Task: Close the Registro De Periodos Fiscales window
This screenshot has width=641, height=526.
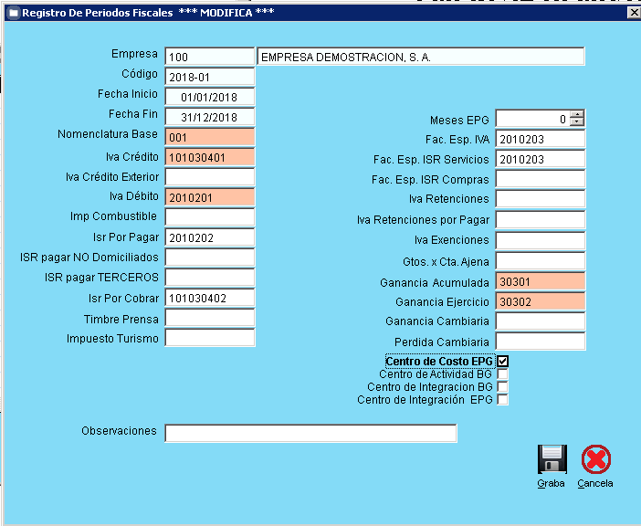Action: pos(633,13)
